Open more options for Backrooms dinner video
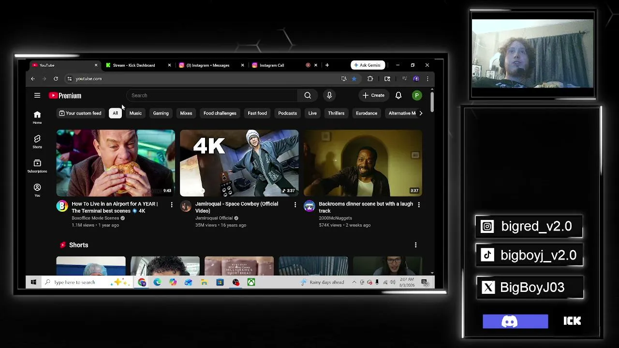 [419, 205]
